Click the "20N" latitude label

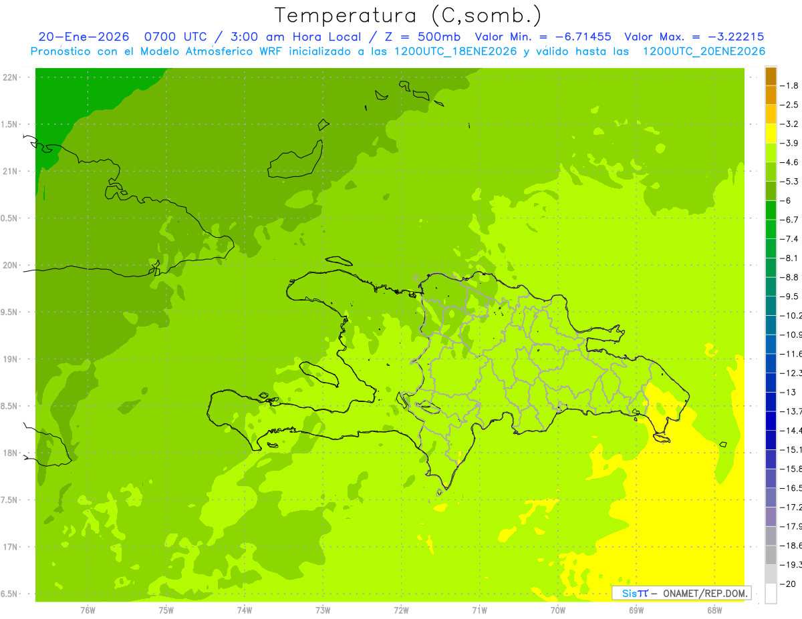11,265
